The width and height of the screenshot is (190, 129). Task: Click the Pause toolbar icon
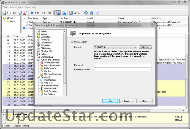pyautogui.click(x=44, y=13)
